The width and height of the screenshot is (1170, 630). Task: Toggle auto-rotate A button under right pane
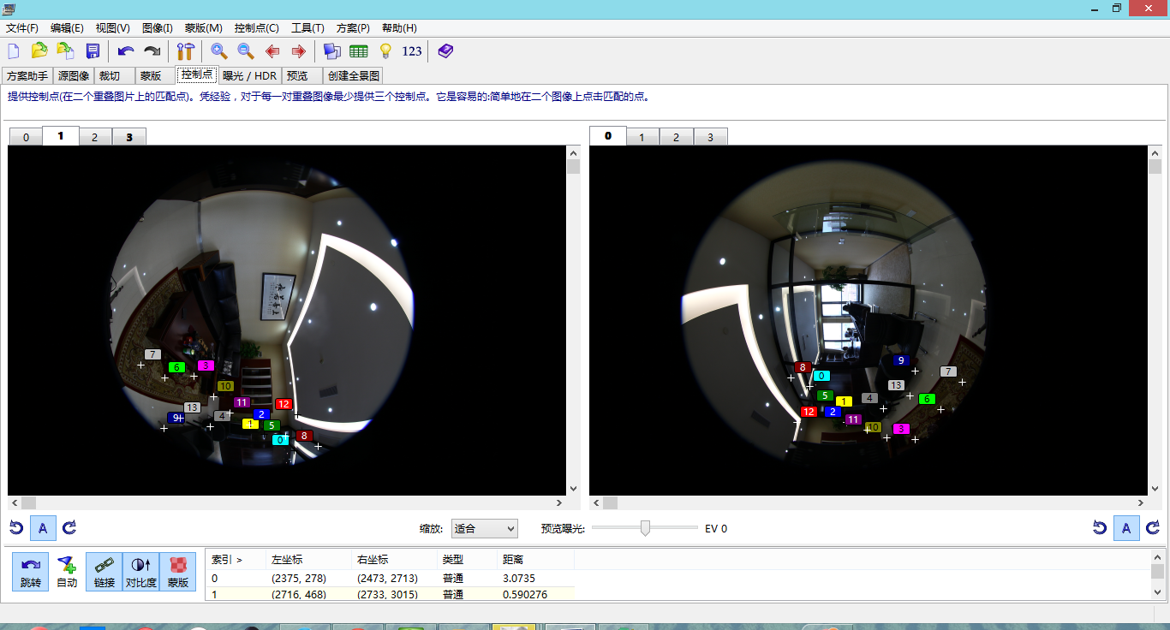pyautogui.click(x=1126, y=528)
